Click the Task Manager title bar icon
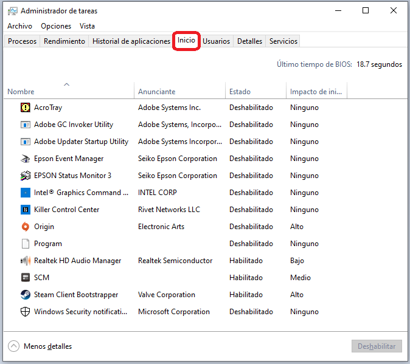Screen dimensions: 410x364 [13, 11]
